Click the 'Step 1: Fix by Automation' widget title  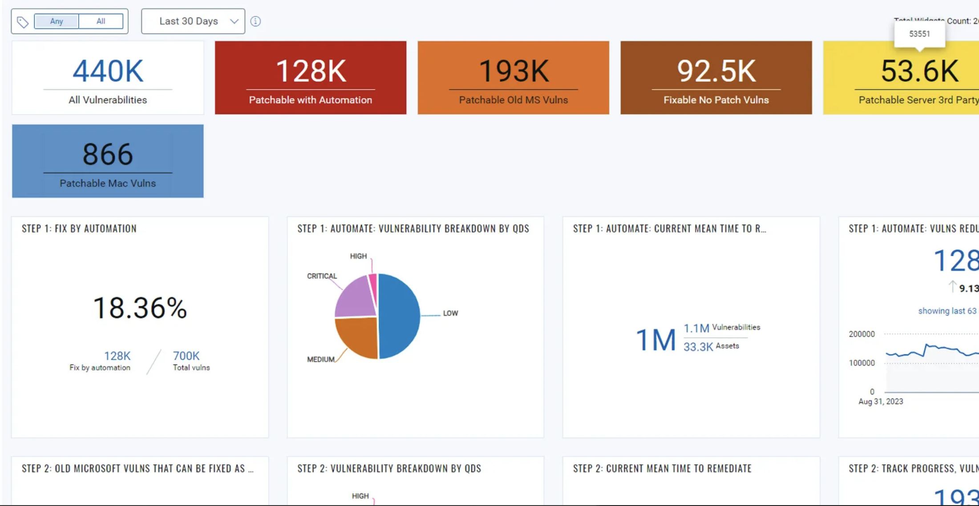(79, 229)
